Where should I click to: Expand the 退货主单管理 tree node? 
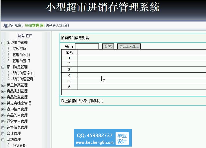click(3, 122)
